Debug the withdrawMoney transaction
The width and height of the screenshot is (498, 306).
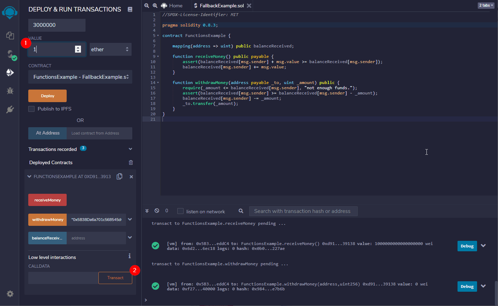467,286
